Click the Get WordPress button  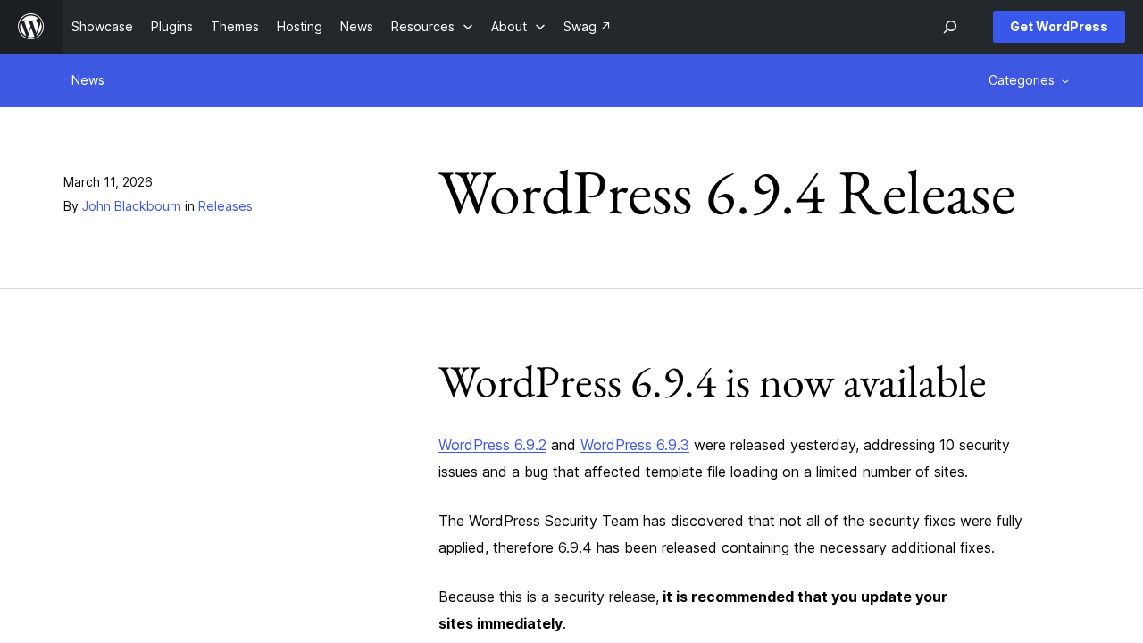pyautogui.click(x=1059, y=27)
